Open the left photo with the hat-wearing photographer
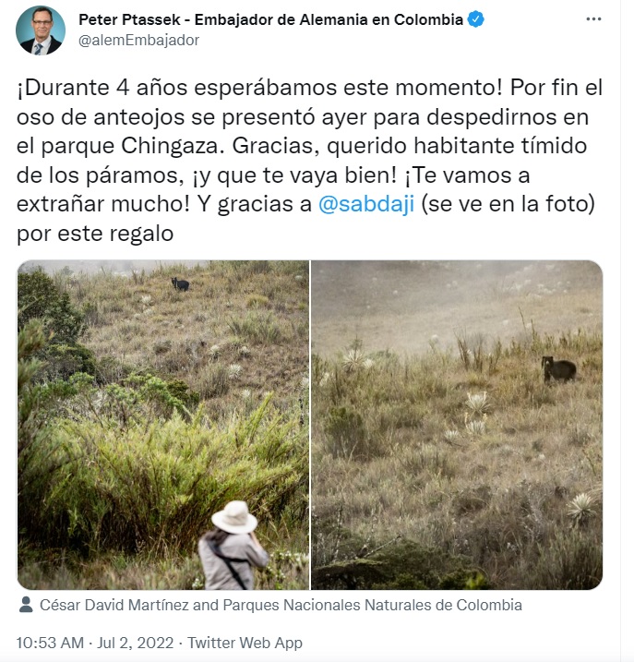The width and height of the screenshot is (634, 662). pyautogui.click(x=163, y=425)
